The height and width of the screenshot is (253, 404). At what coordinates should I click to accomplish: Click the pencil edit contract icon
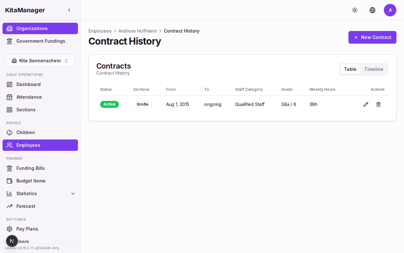(x=366, y=104)
